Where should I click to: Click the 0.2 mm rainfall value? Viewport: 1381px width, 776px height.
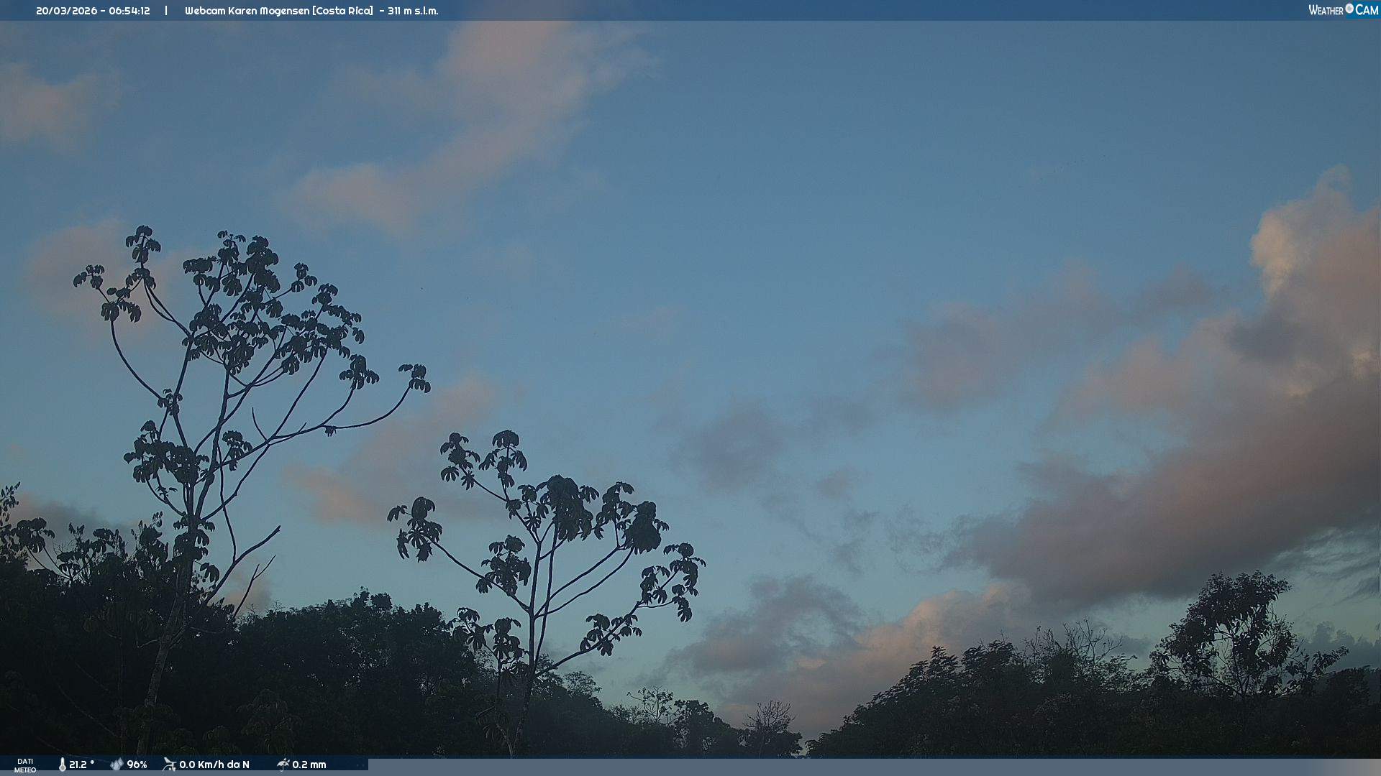309,765
